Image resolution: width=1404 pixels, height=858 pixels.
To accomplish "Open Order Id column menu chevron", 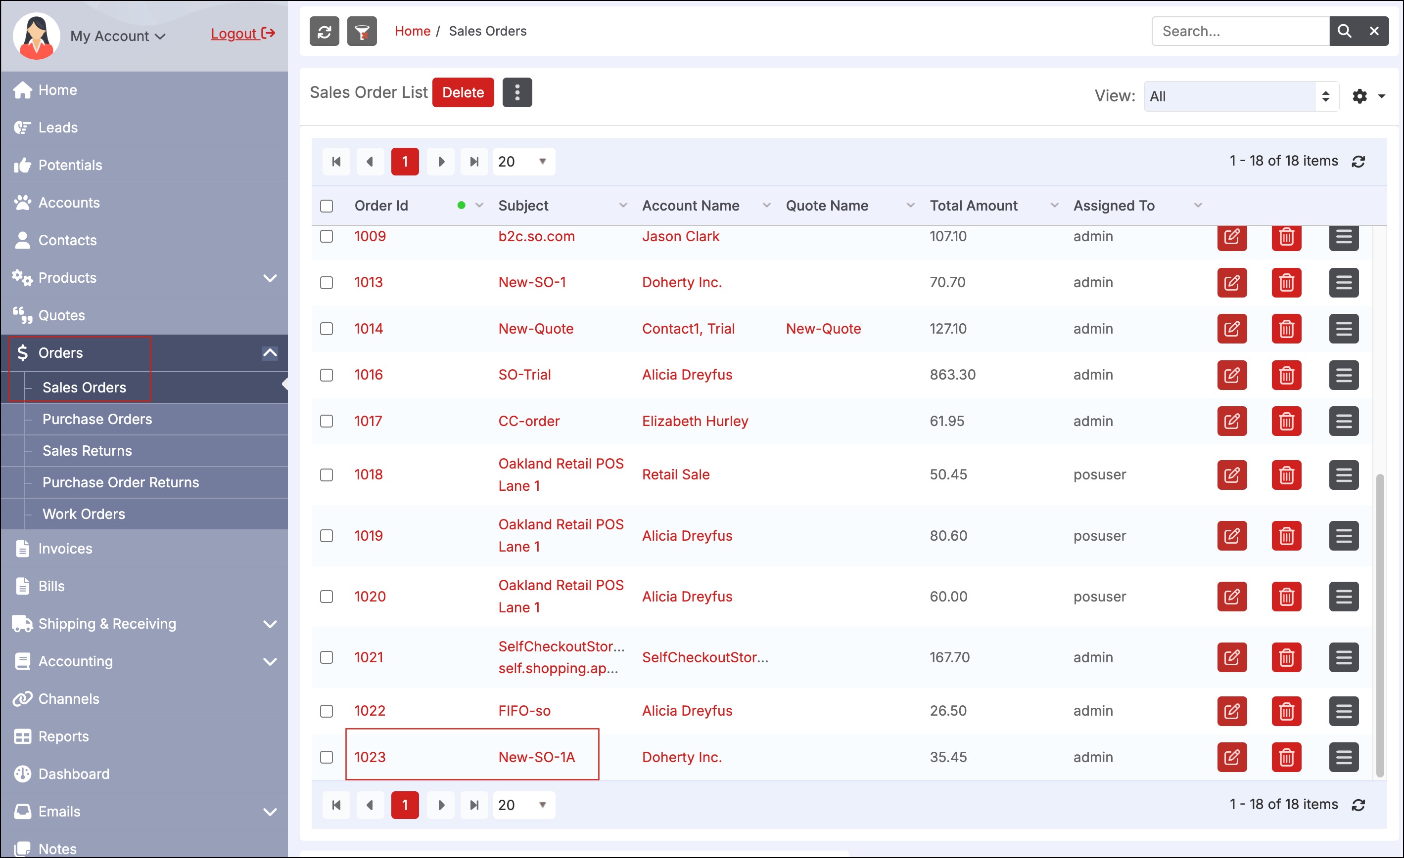I will (x=479, y=206).
